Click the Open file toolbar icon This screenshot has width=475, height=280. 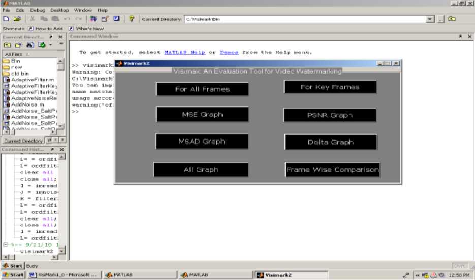point(17,19)
